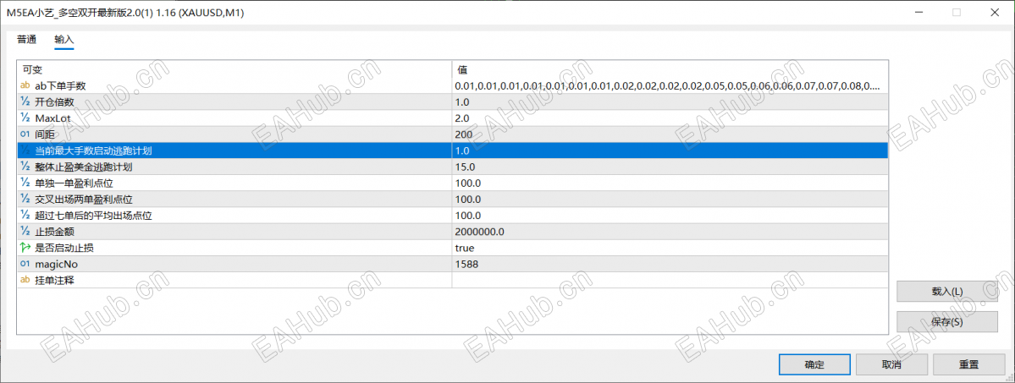This screenshot has width=1015, height=383.
Task: Click the empty 挂单注释 value cell
Action: 670,280
